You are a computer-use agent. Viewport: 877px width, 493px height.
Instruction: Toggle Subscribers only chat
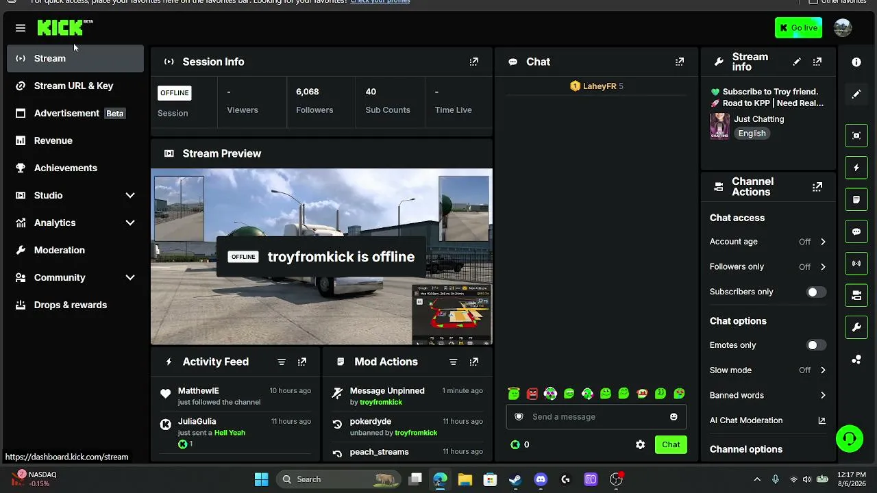(x=816, y=292)
